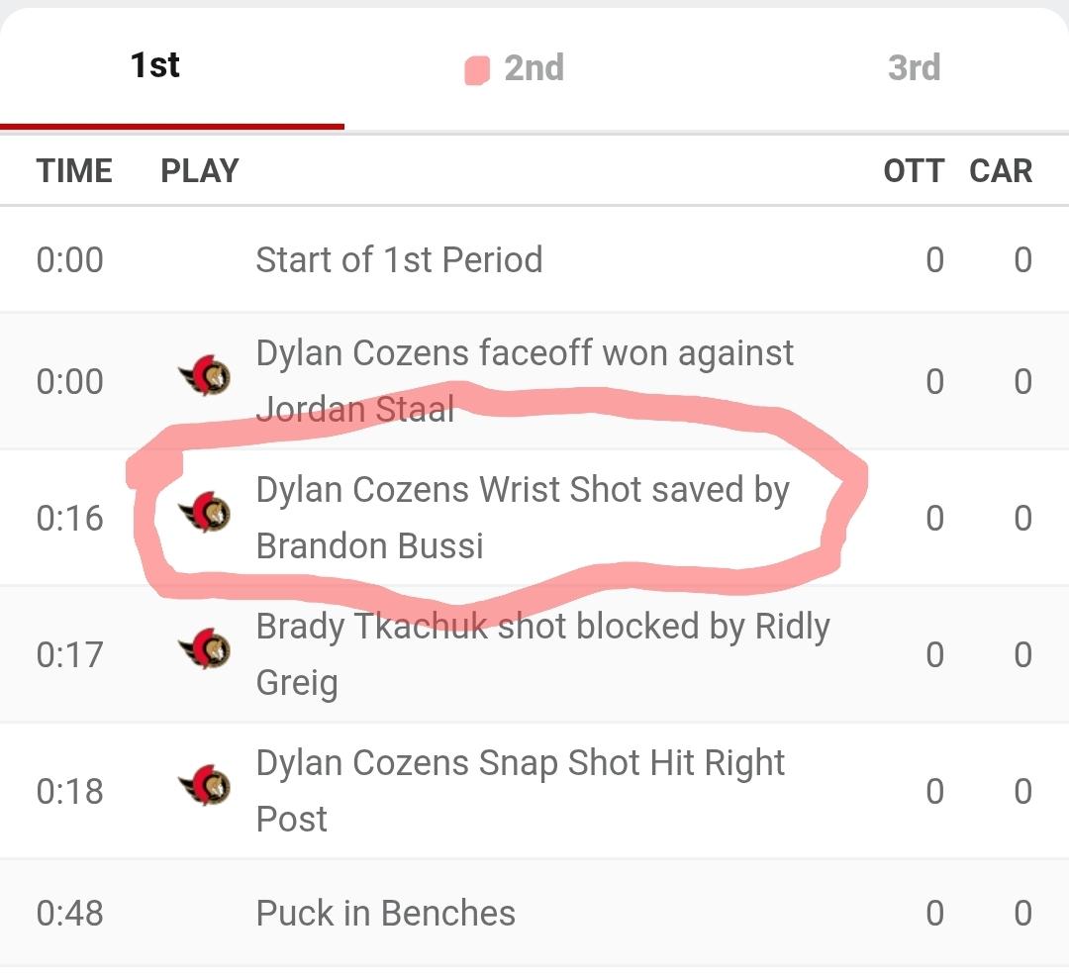Open the Start of 1st Period entry
The width and height of the screenshot is (1069, 979).
399,260
